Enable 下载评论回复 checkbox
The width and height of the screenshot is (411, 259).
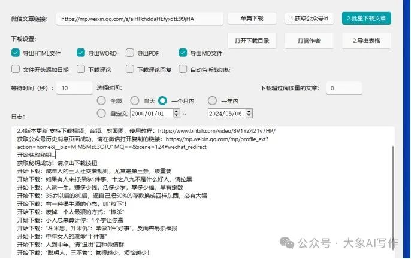point(130,69)
